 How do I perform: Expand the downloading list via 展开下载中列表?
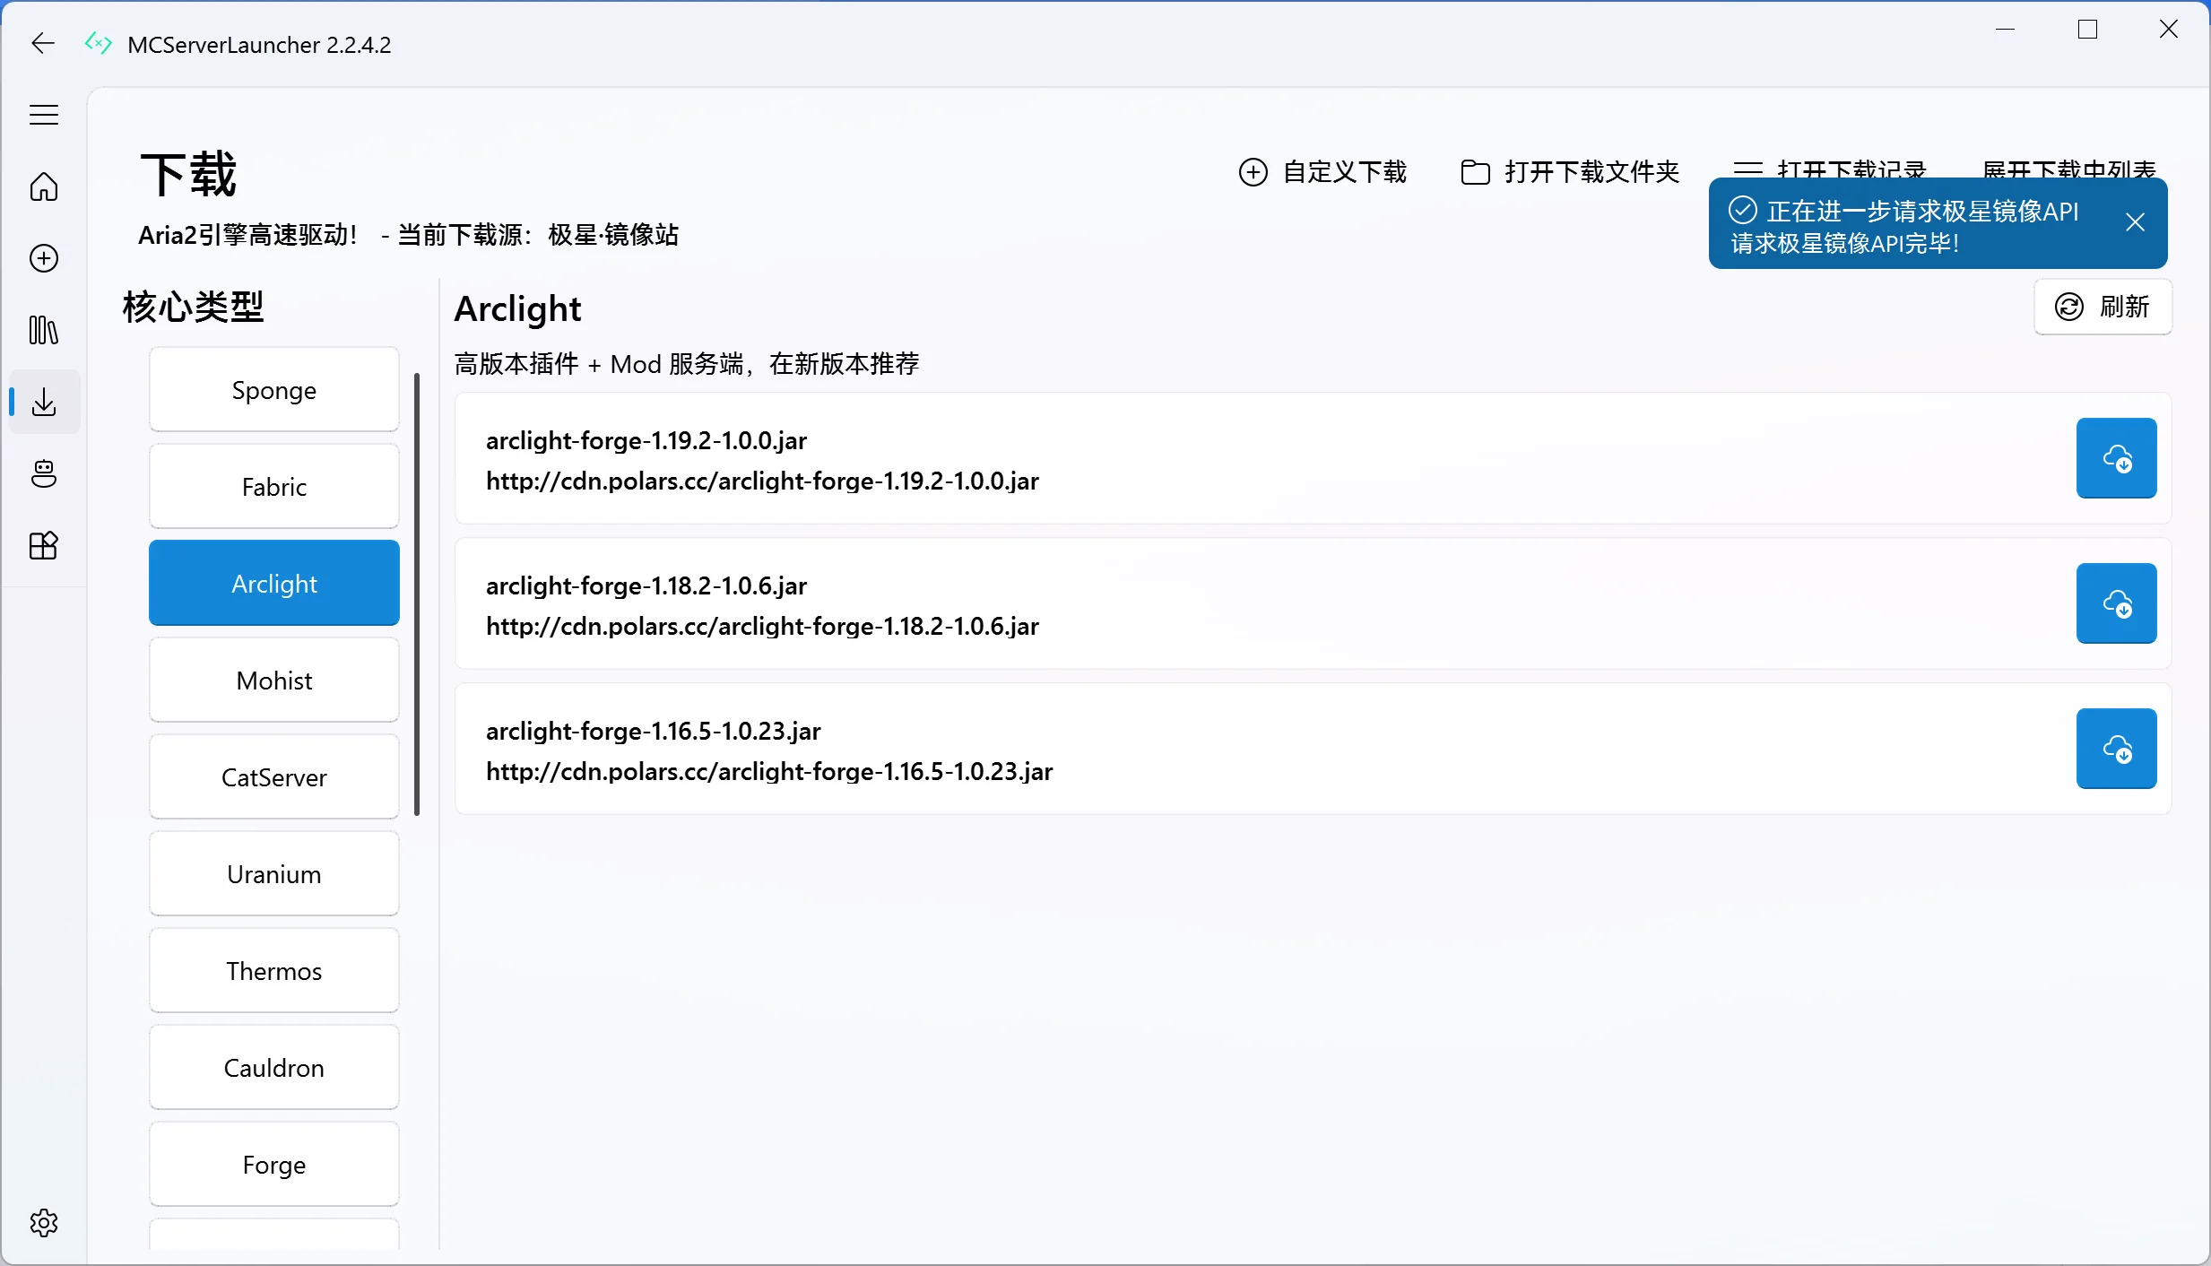point(2069,170)
